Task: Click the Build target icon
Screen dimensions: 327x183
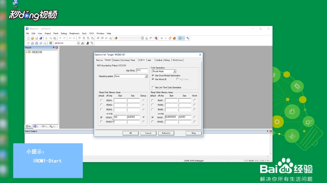Action: point(32,43)
